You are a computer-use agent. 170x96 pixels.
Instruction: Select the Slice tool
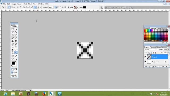[x=16, y=35]
